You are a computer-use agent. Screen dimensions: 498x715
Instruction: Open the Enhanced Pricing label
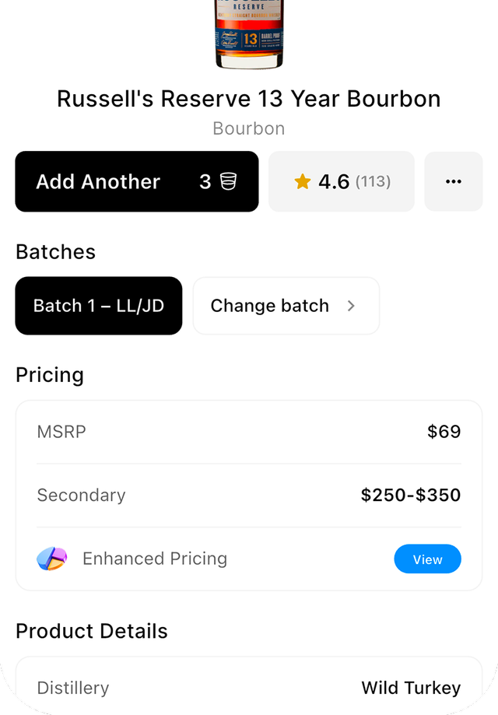click(155, 559)
